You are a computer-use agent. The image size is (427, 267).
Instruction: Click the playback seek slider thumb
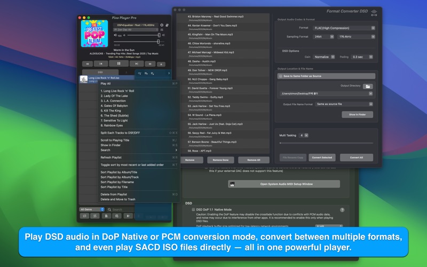(158, 42)
